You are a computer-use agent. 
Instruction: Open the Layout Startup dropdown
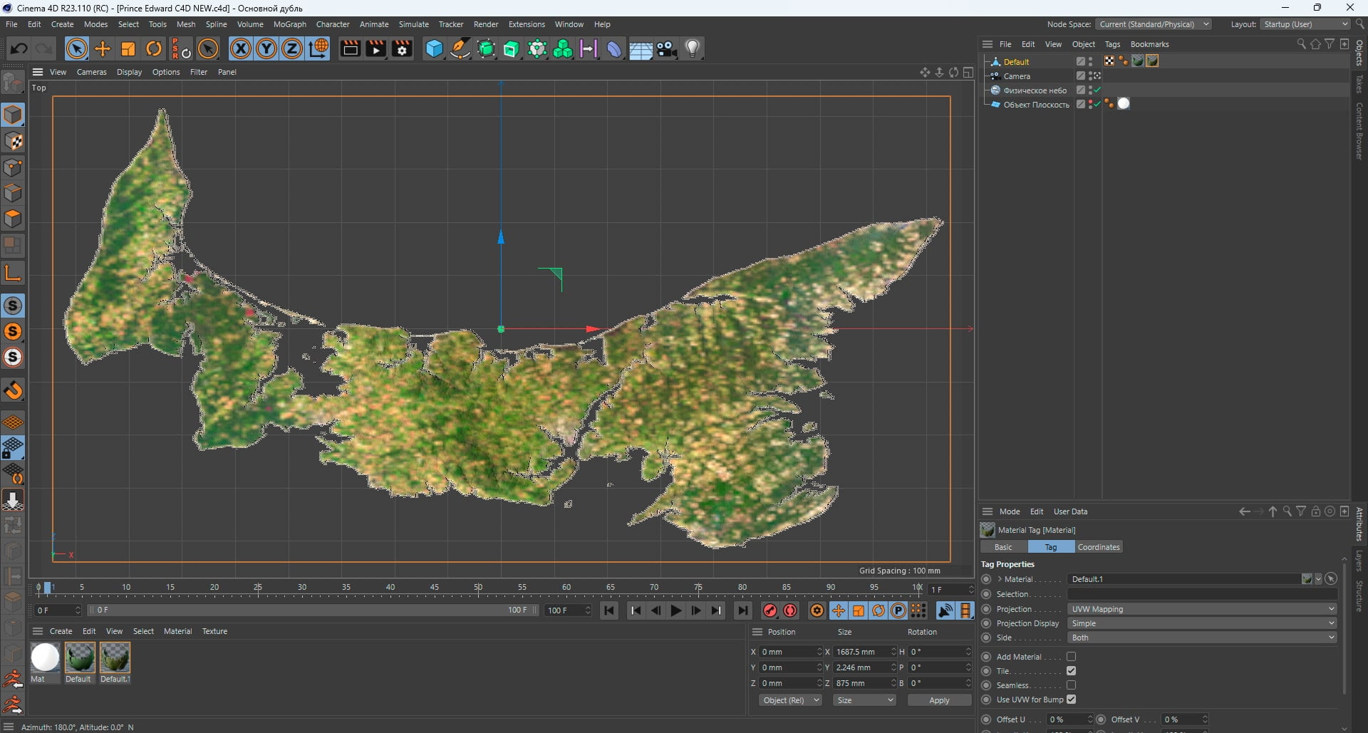(x=1305, y=24)
